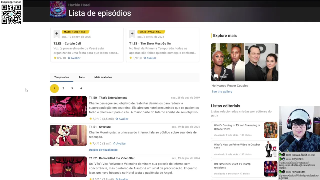Click Opções de visualização link

click(103, 150)
